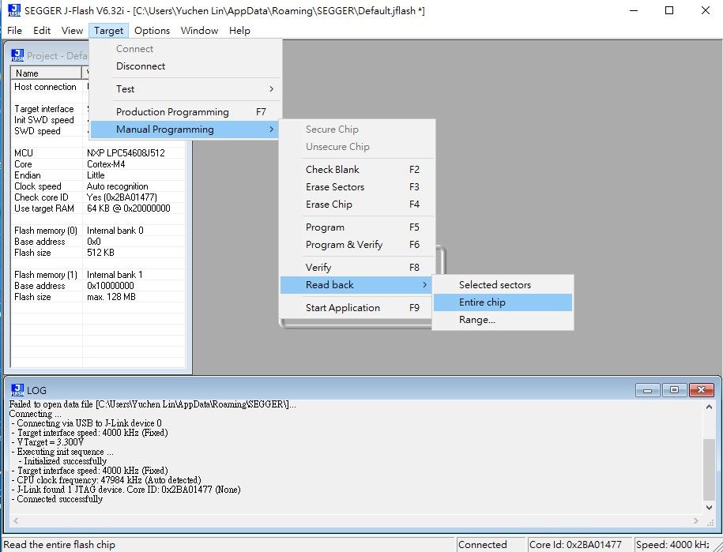Open the View menu
Image resolution: width=723 pixels, height=552 pixels.
pos(72,31)
